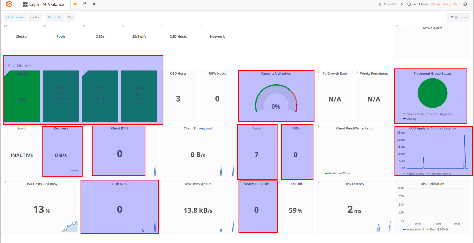Click the MDS status panel

[139, 96]
